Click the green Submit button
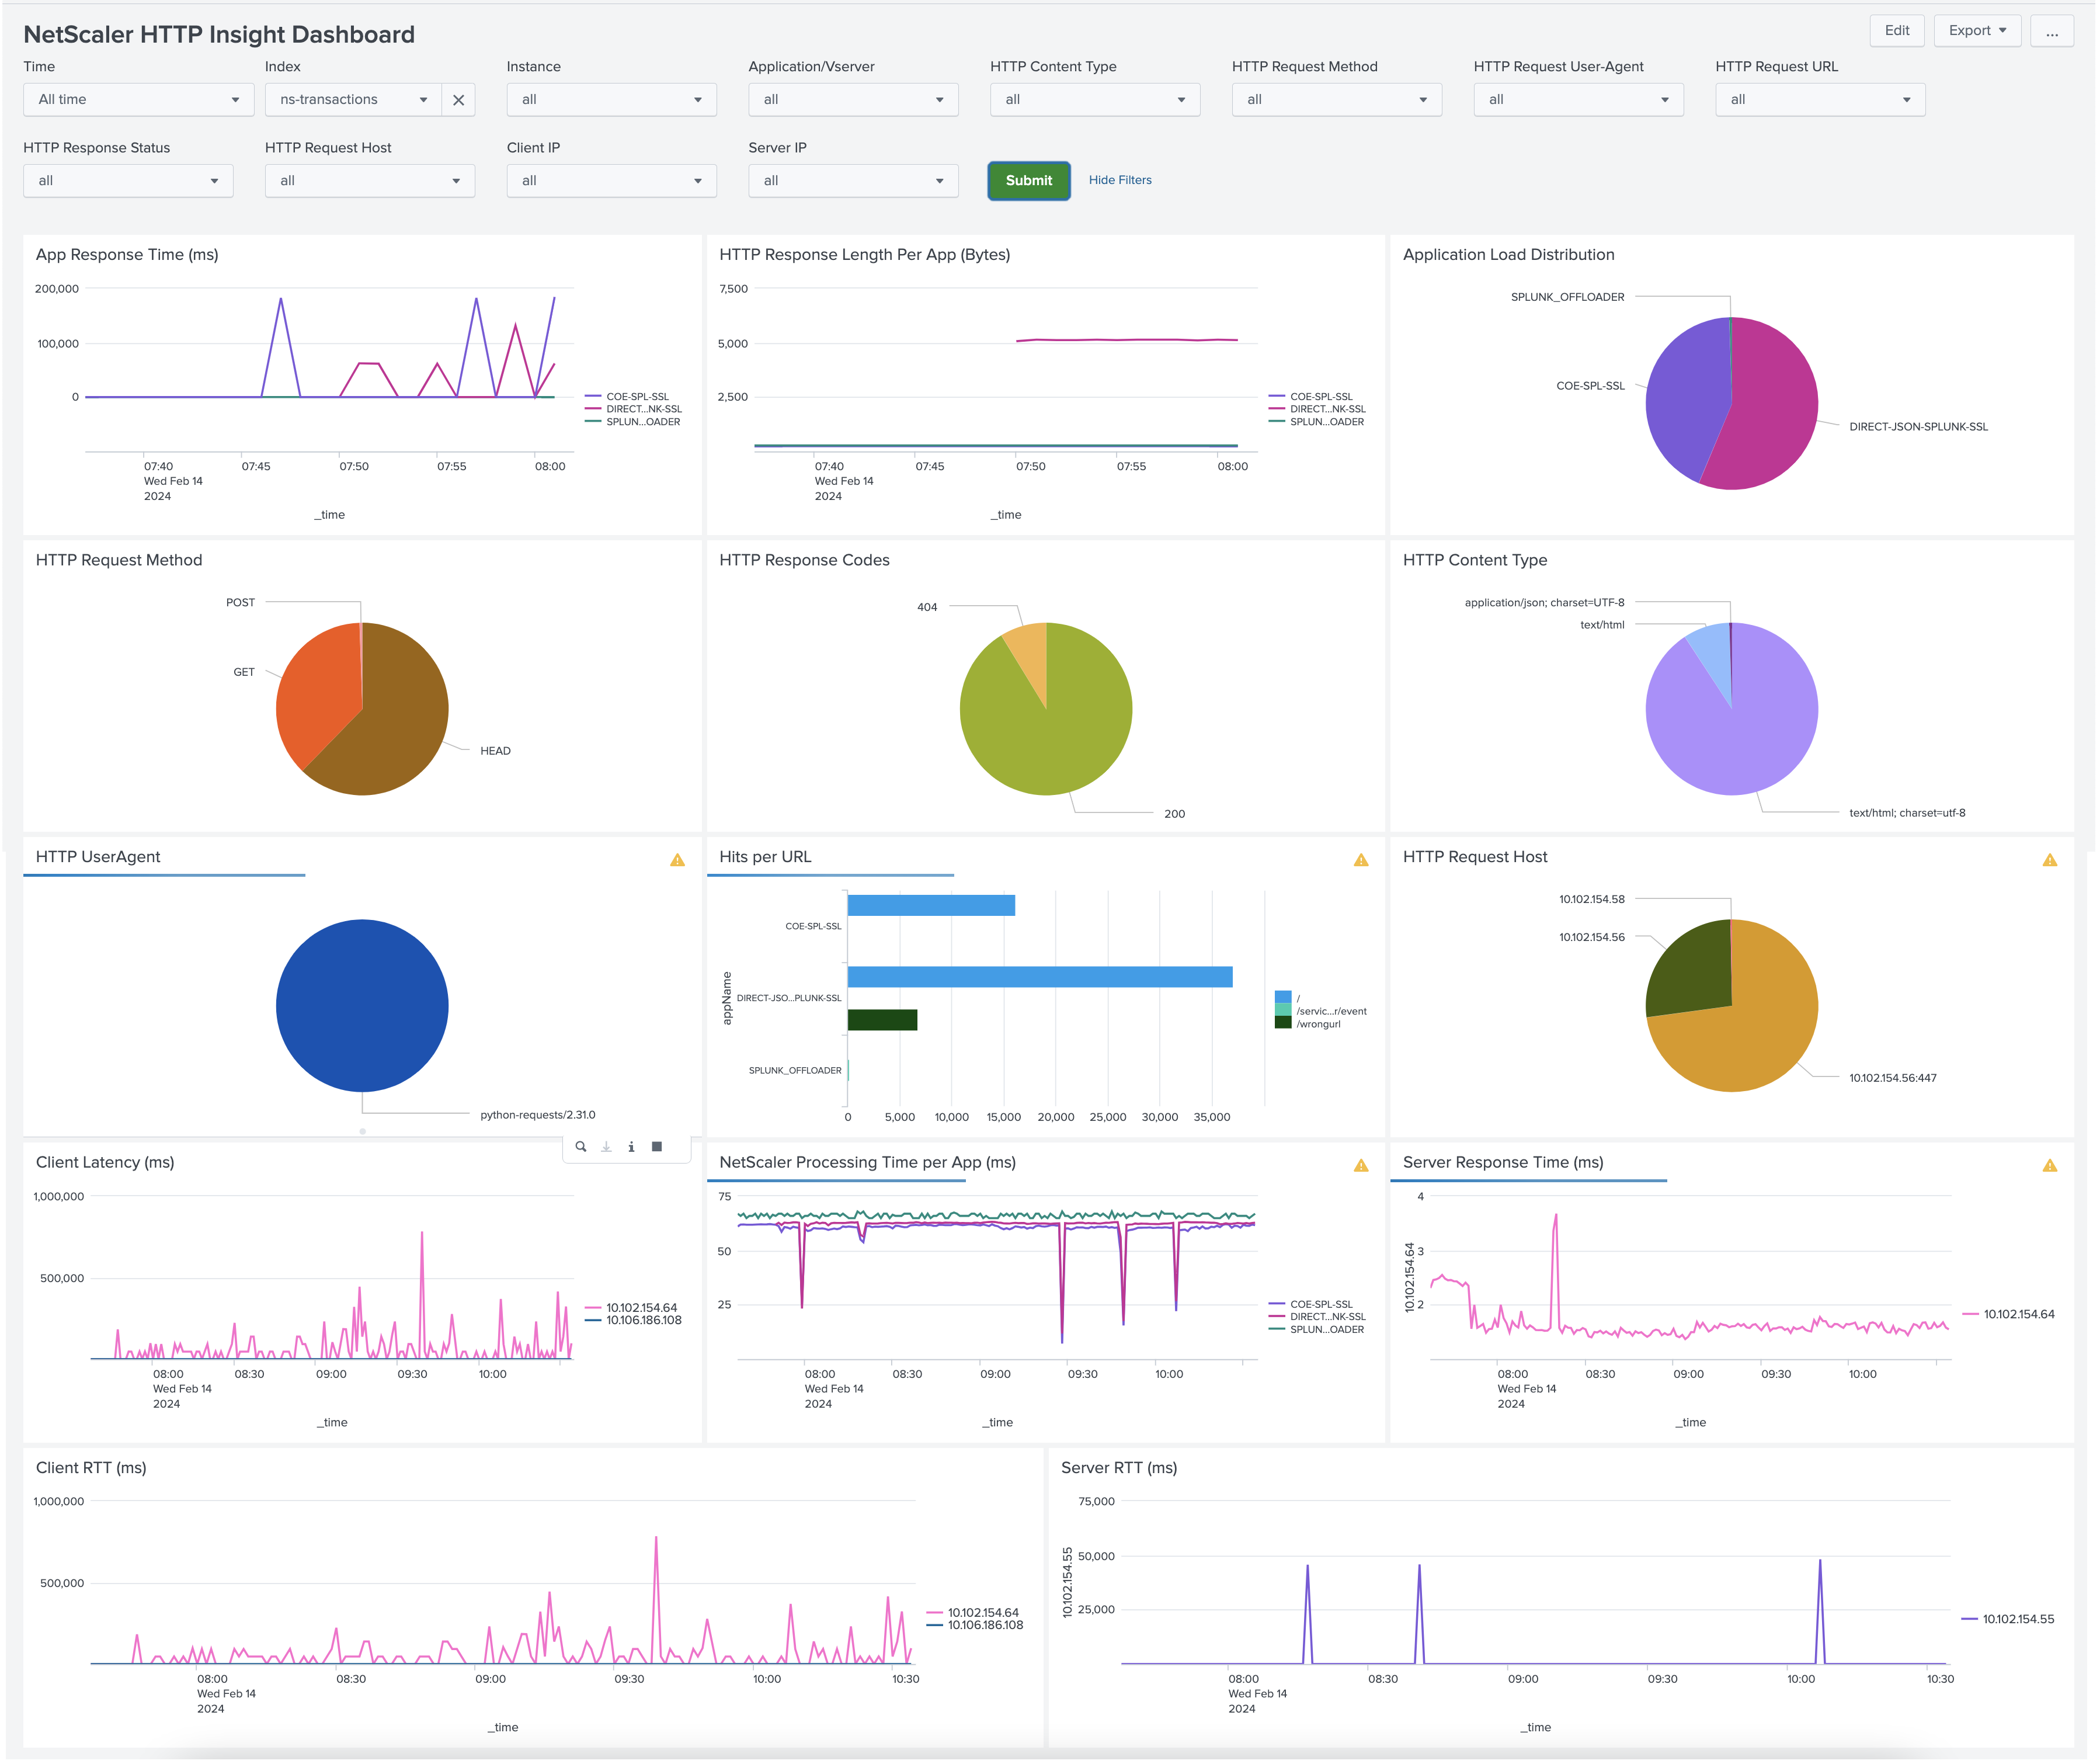This screenshot has width=2100, height=1764. 1029,181
